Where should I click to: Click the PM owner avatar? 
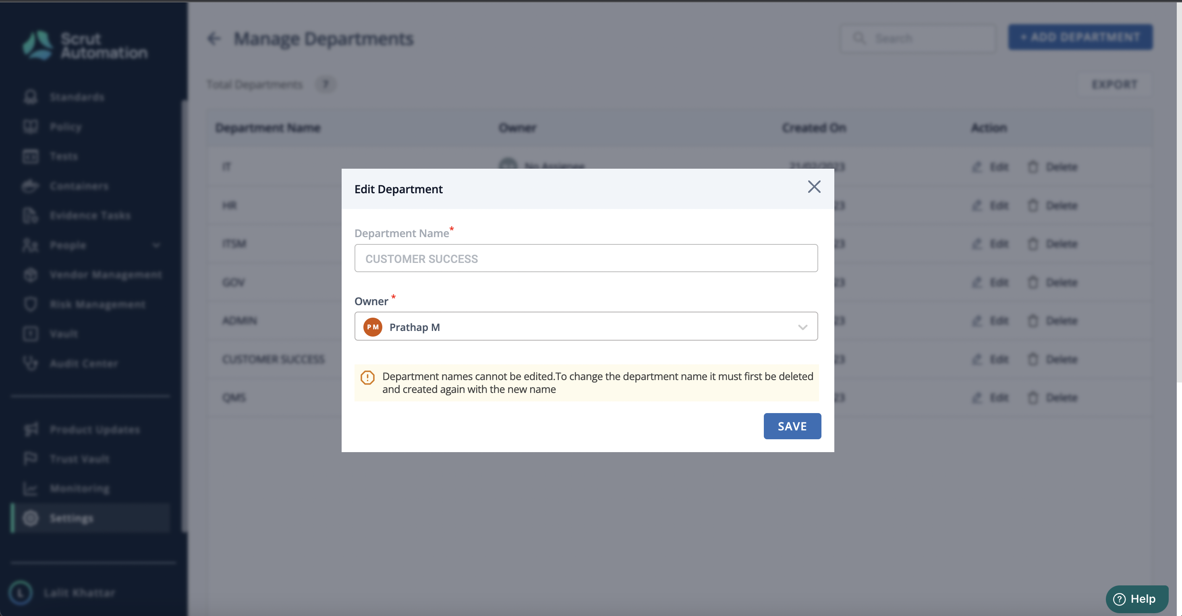click(x=373, y=327)
